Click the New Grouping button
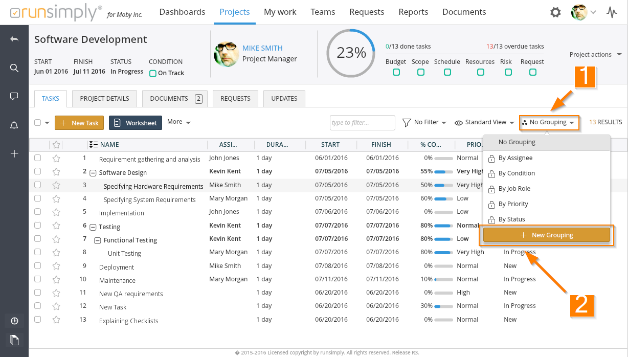 tap(546, 235)
